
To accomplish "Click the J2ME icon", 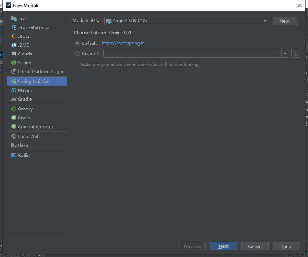I will pos(14,45).
